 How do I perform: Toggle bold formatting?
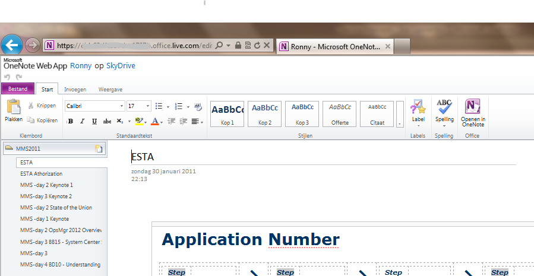[x=71, y=121]
